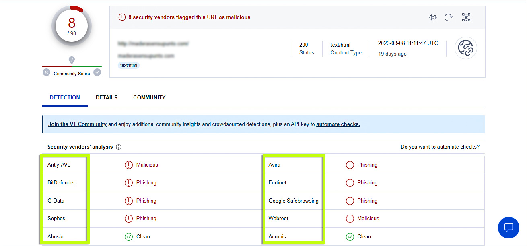Click the Phishing verdict for Sophos
The image size is (527, 246).
(146, 218)
